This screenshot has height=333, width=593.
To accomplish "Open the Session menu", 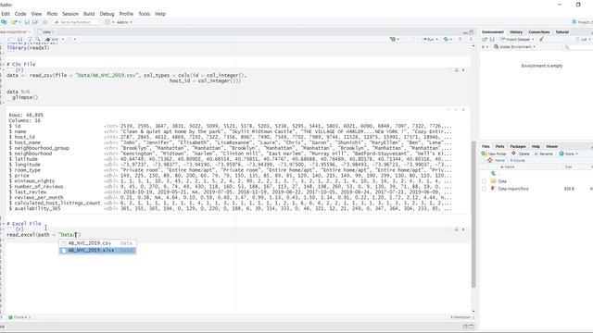I will click(x=70, y=14).
